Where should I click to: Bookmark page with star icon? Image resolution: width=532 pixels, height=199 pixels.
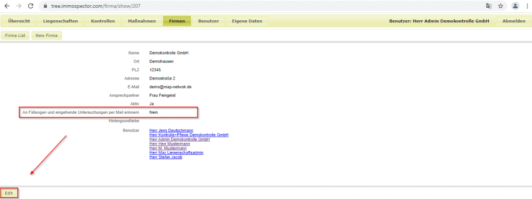pos(500,6)
